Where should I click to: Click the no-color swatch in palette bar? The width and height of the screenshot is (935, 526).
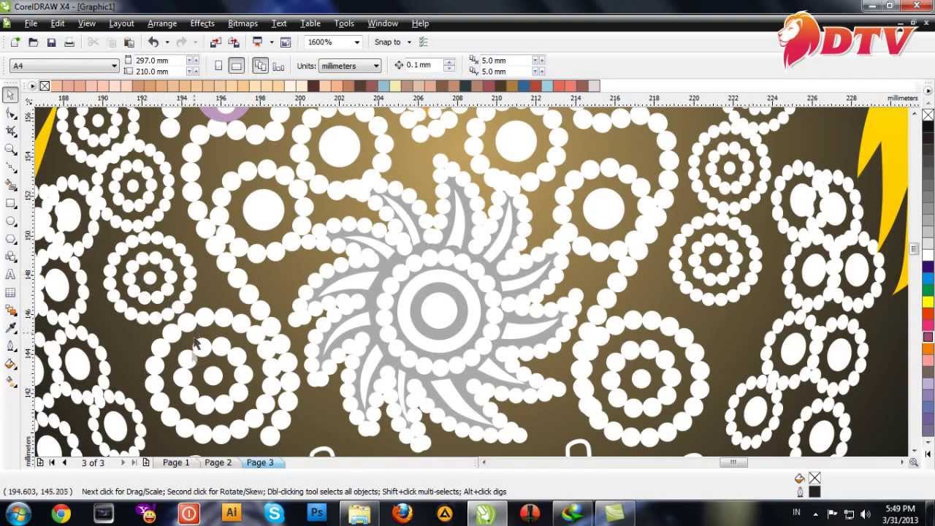[x=45, y=86]
